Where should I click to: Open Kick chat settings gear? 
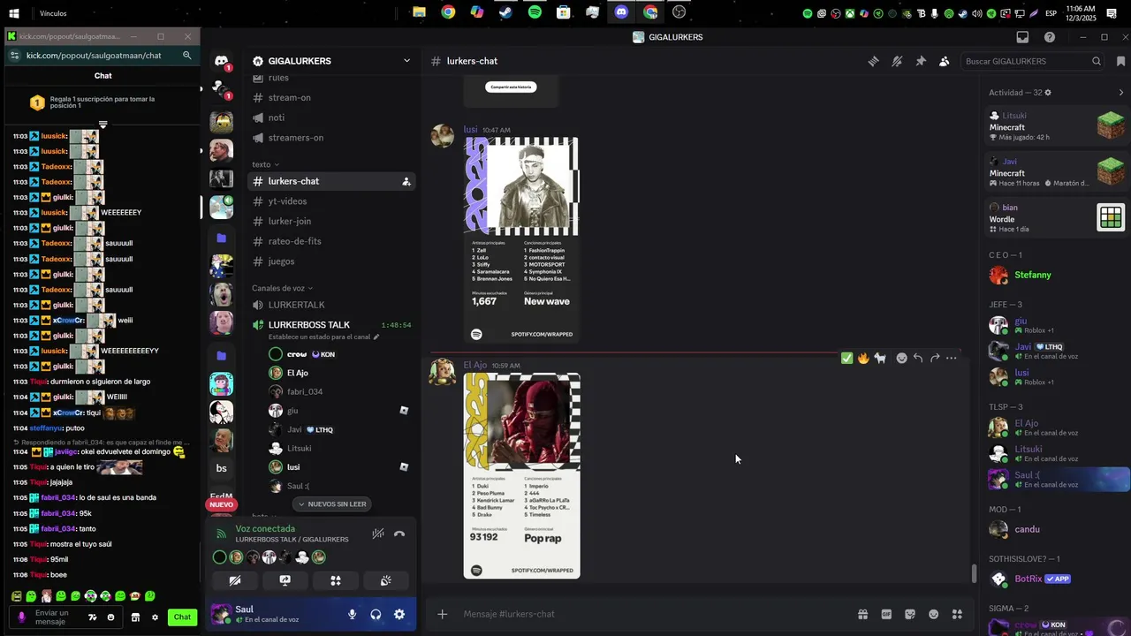(x=155, y=617)
